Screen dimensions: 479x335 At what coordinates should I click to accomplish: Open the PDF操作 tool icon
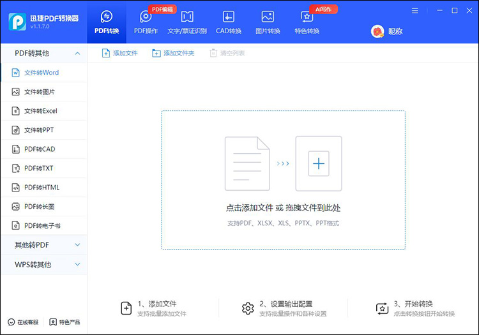pos(146,17)
